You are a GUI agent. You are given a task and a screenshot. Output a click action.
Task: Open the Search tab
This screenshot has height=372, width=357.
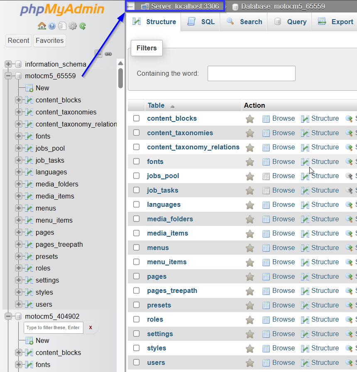click(x=244, y=22)
